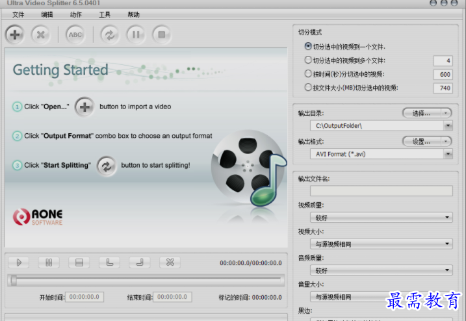Click the 输出文件名 output filename field
This screenshot has width=466, height=321.
coord(382,191)
